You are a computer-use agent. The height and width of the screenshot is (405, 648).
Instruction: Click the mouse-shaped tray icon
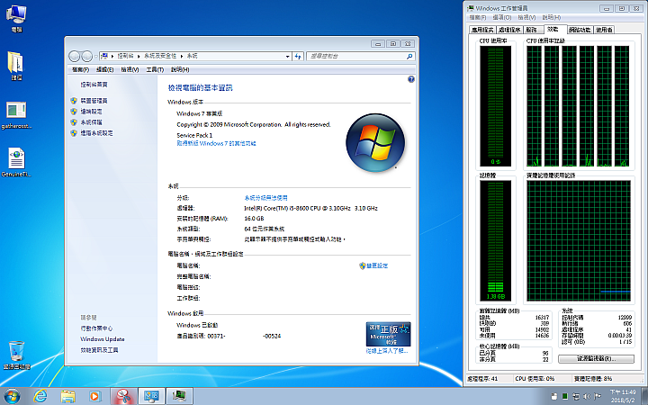point(554,396)
